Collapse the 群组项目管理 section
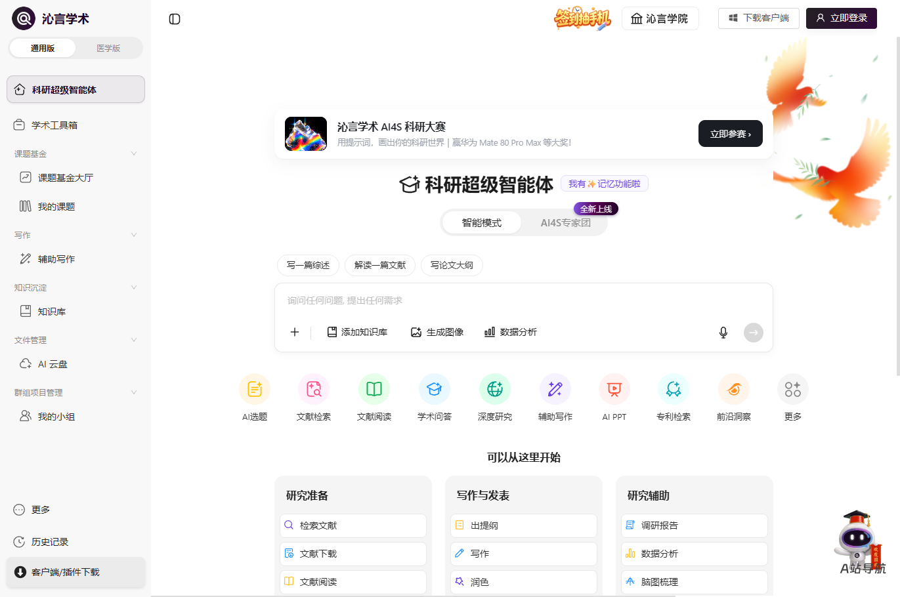Screen dimensions: 900x597 134,392
